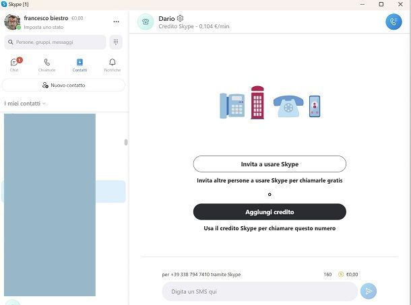Viewport: 411px width, 305px height.
Task: Click the Skype credit coin icon
Action: tap(341, 274)
